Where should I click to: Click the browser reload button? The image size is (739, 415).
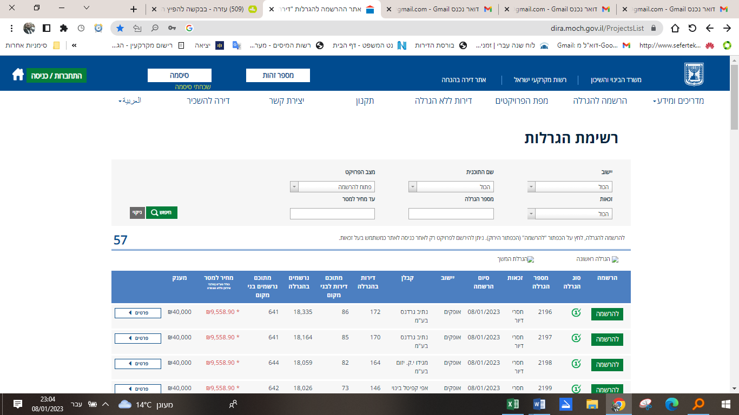point(692,28)
